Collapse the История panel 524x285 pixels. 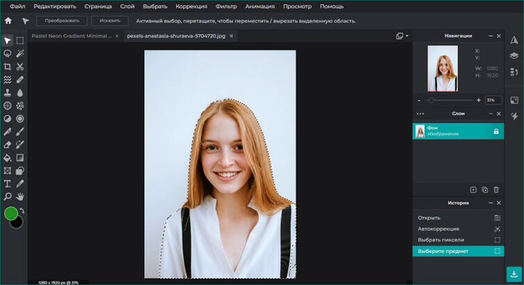[x=490, y=203]
